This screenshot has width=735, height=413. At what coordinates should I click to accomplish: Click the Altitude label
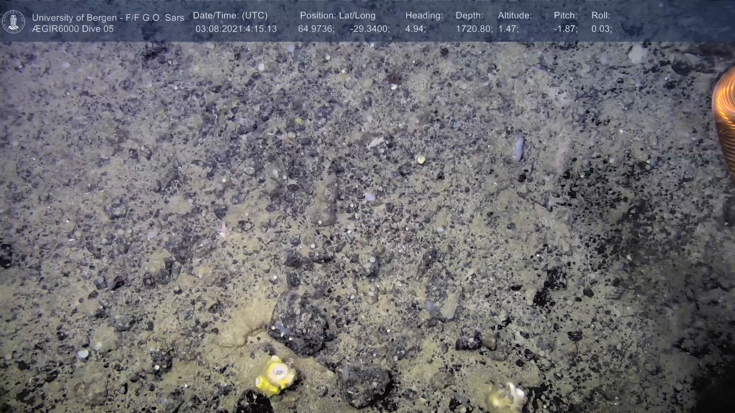514,16
